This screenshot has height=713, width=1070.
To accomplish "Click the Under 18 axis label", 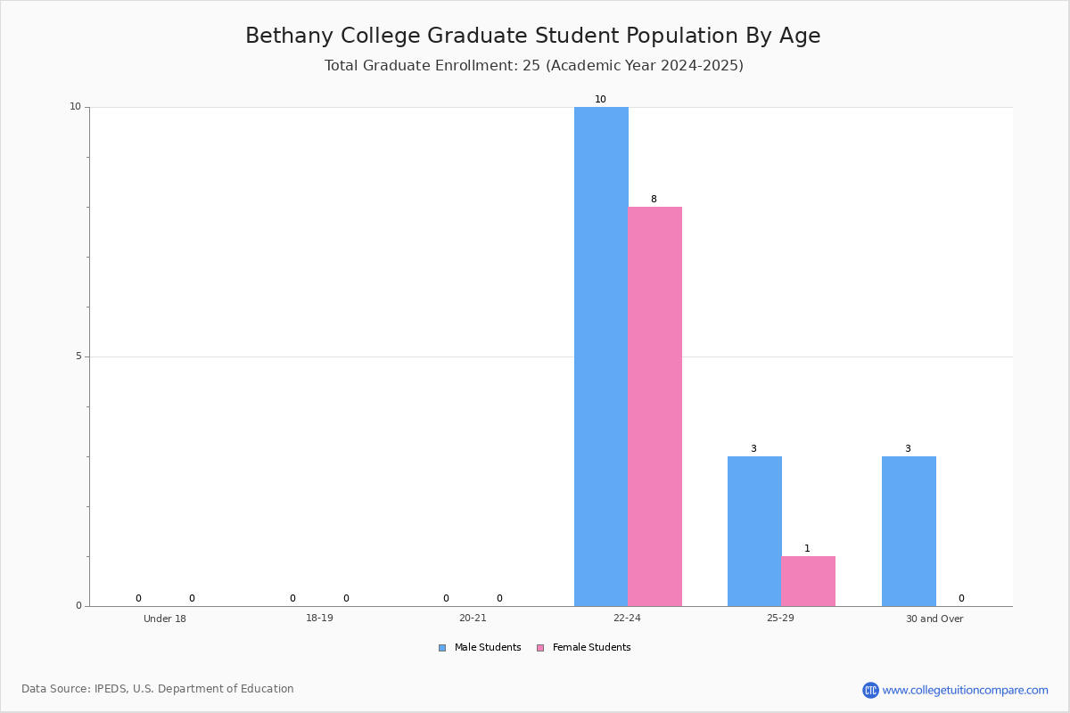I will point(165,619).
